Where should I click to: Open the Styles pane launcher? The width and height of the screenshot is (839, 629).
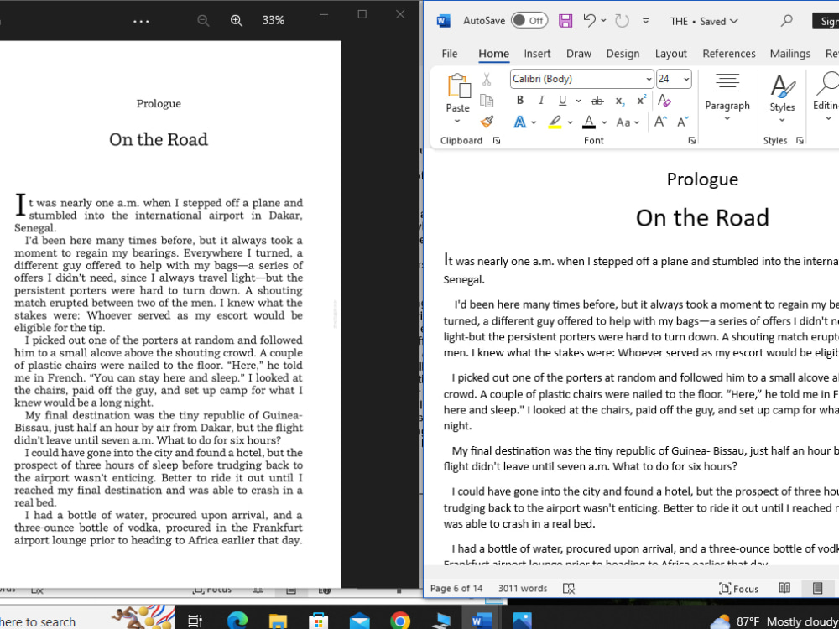tap(800, 141)
